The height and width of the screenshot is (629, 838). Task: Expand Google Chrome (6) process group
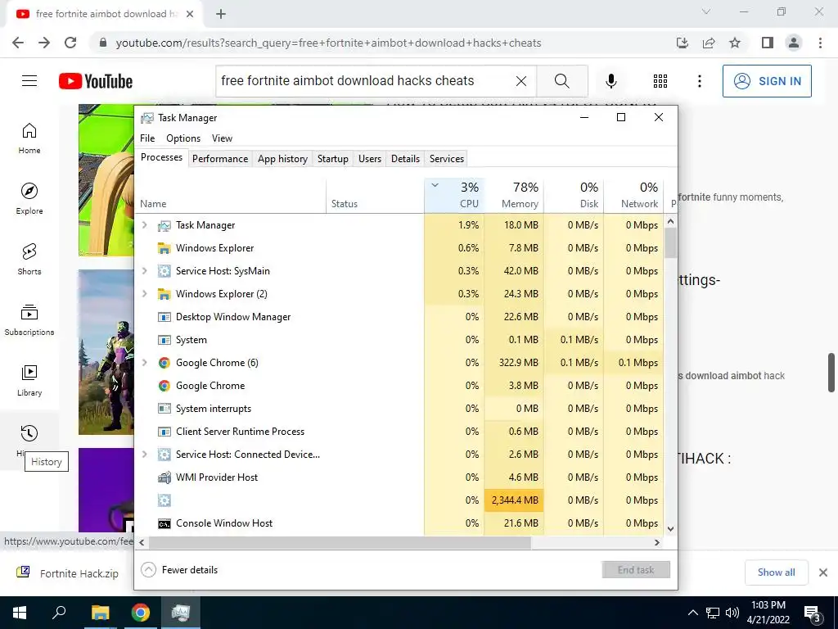coord(144,363)
